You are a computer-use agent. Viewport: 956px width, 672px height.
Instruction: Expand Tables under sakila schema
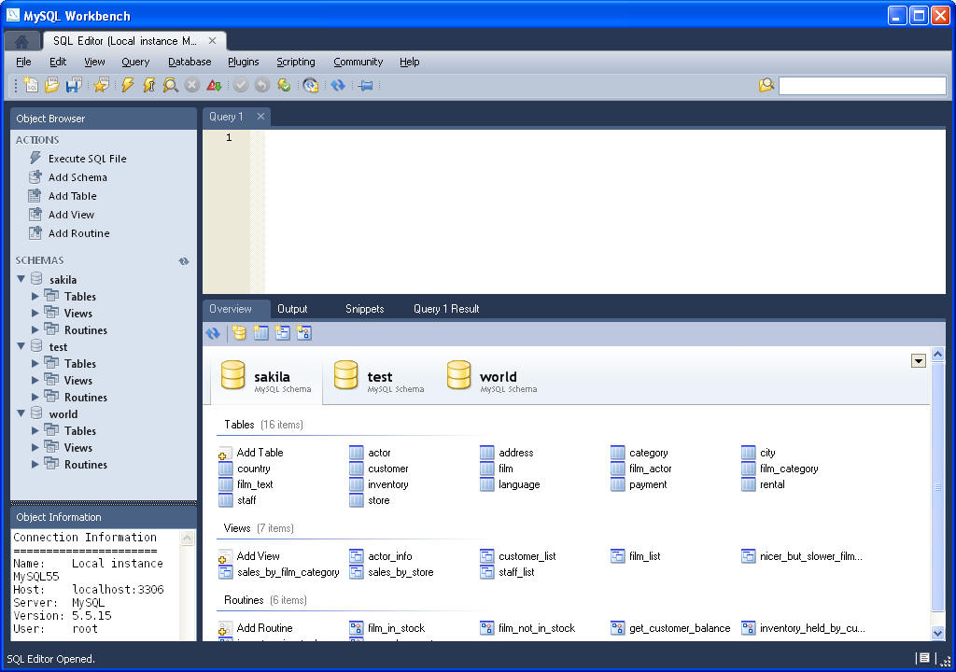(35, 296)
